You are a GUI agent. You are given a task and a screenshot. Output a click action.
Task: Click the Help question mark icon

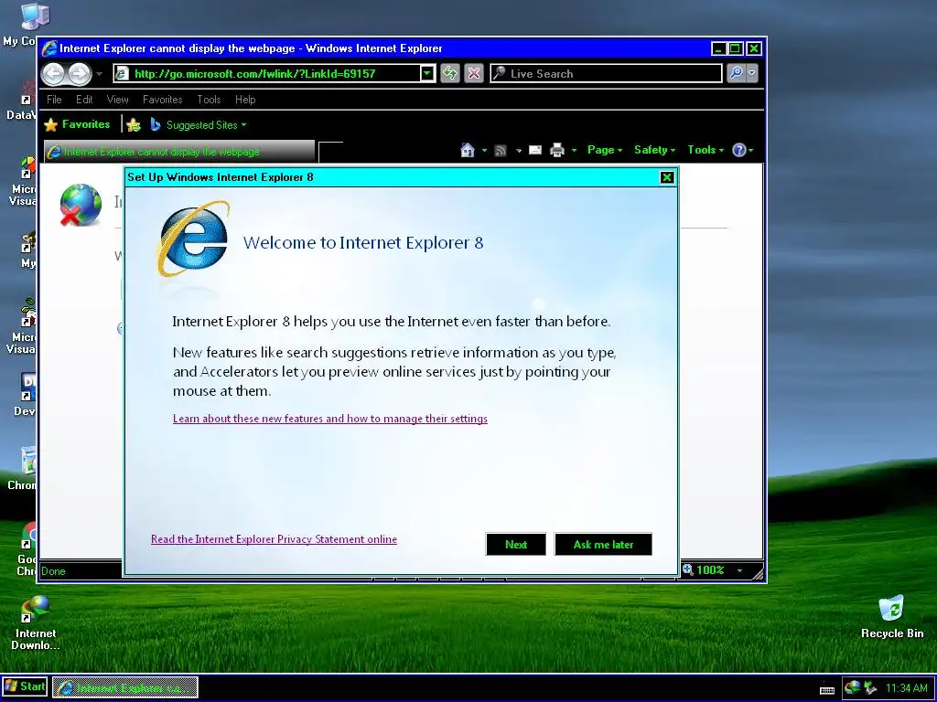tap(739, 150)
